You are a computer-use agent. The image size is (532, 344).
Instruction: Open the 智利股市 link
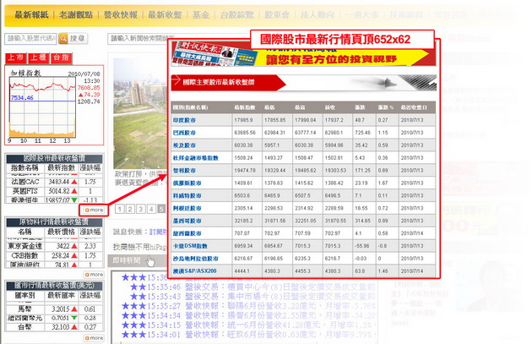184,171
